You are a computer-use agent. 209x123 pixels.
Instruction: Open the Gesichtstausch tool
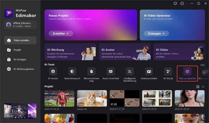pyautogui.click(x=72, y=71)
